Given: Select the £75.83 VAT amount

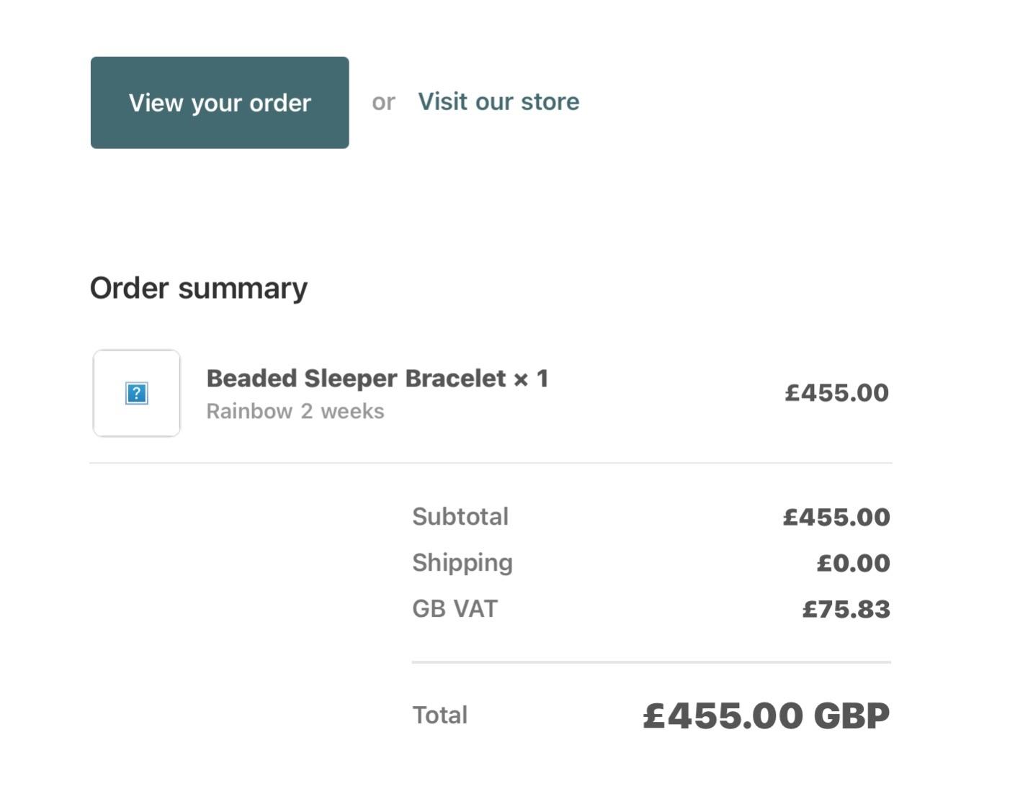Looking at the screenshot, I should 846,610.
